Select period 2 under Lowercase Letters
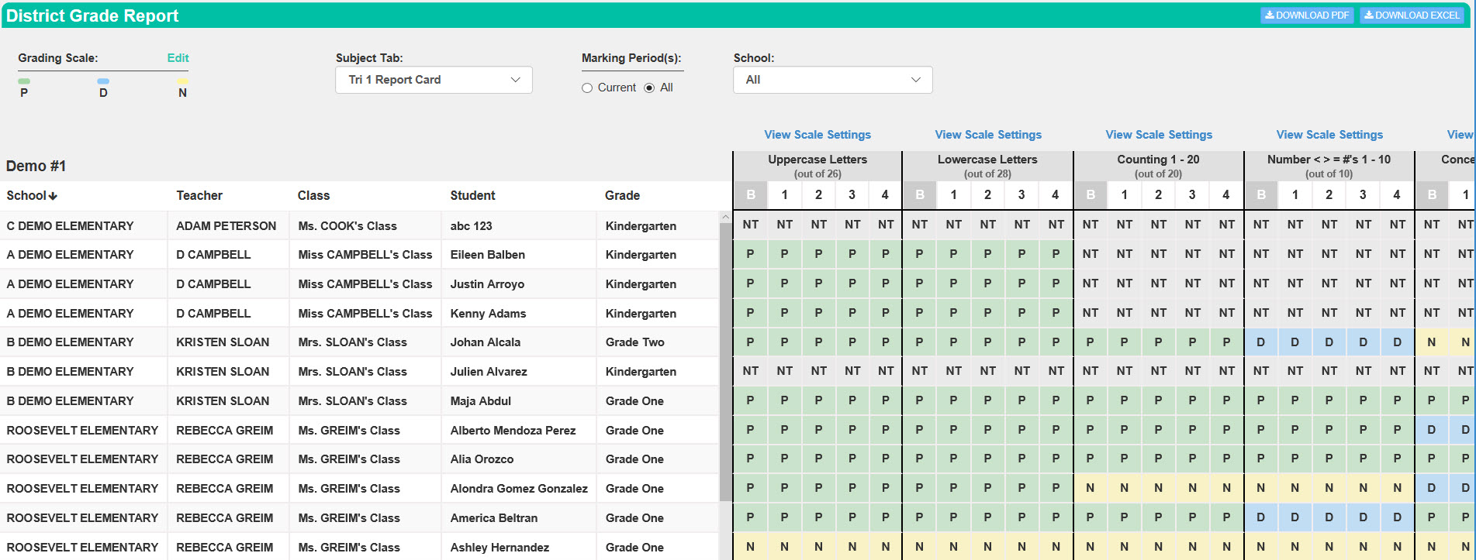The image size is (1476, 560). coord(987,195)
